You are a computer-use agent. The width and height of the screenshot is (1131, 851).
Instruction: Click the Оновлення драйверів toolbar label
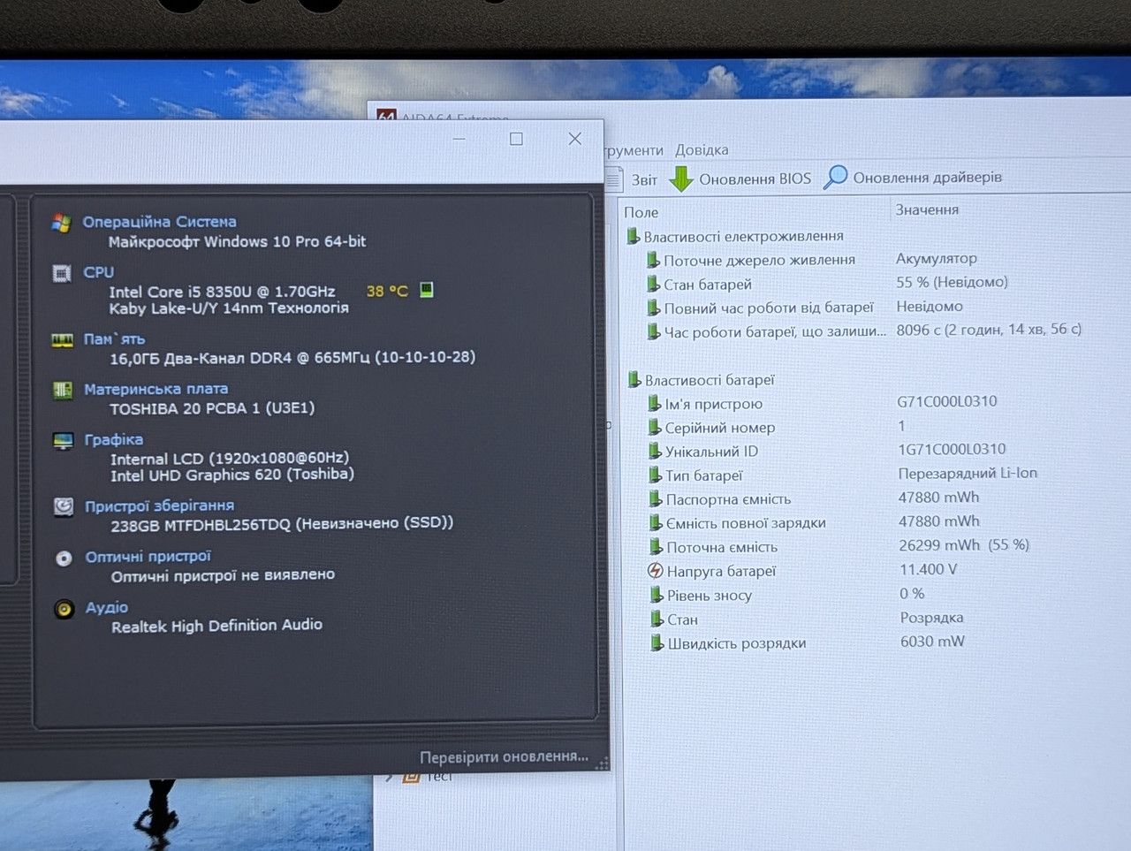coord(928,178)
